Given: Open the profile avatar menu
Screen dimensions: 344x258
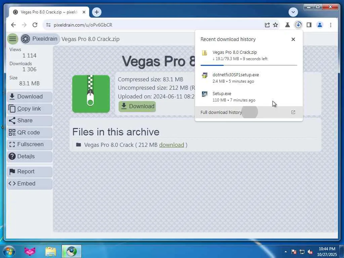Looking at the screenshot, I should [x=320, y=25].
